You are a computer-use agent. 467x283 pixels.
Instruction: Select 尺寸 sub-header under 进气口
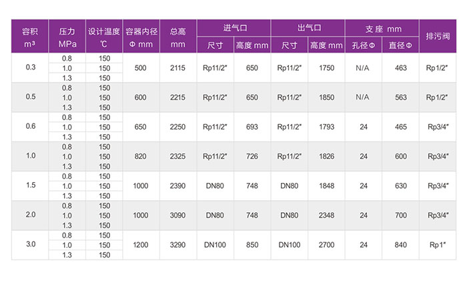tap(215, 45)
